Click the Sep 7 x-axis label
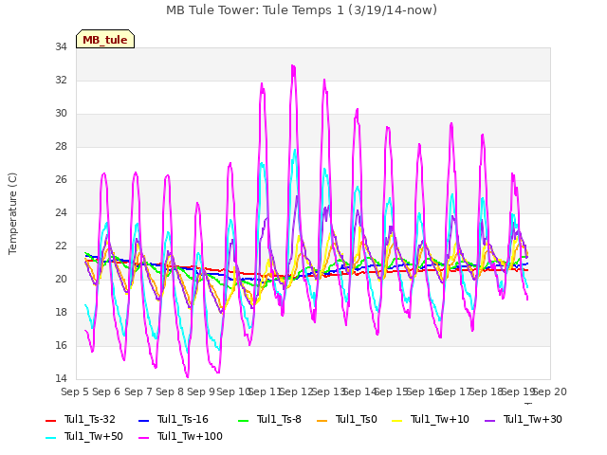This screenshot has width=607, height=455. (x=138, y=391)
